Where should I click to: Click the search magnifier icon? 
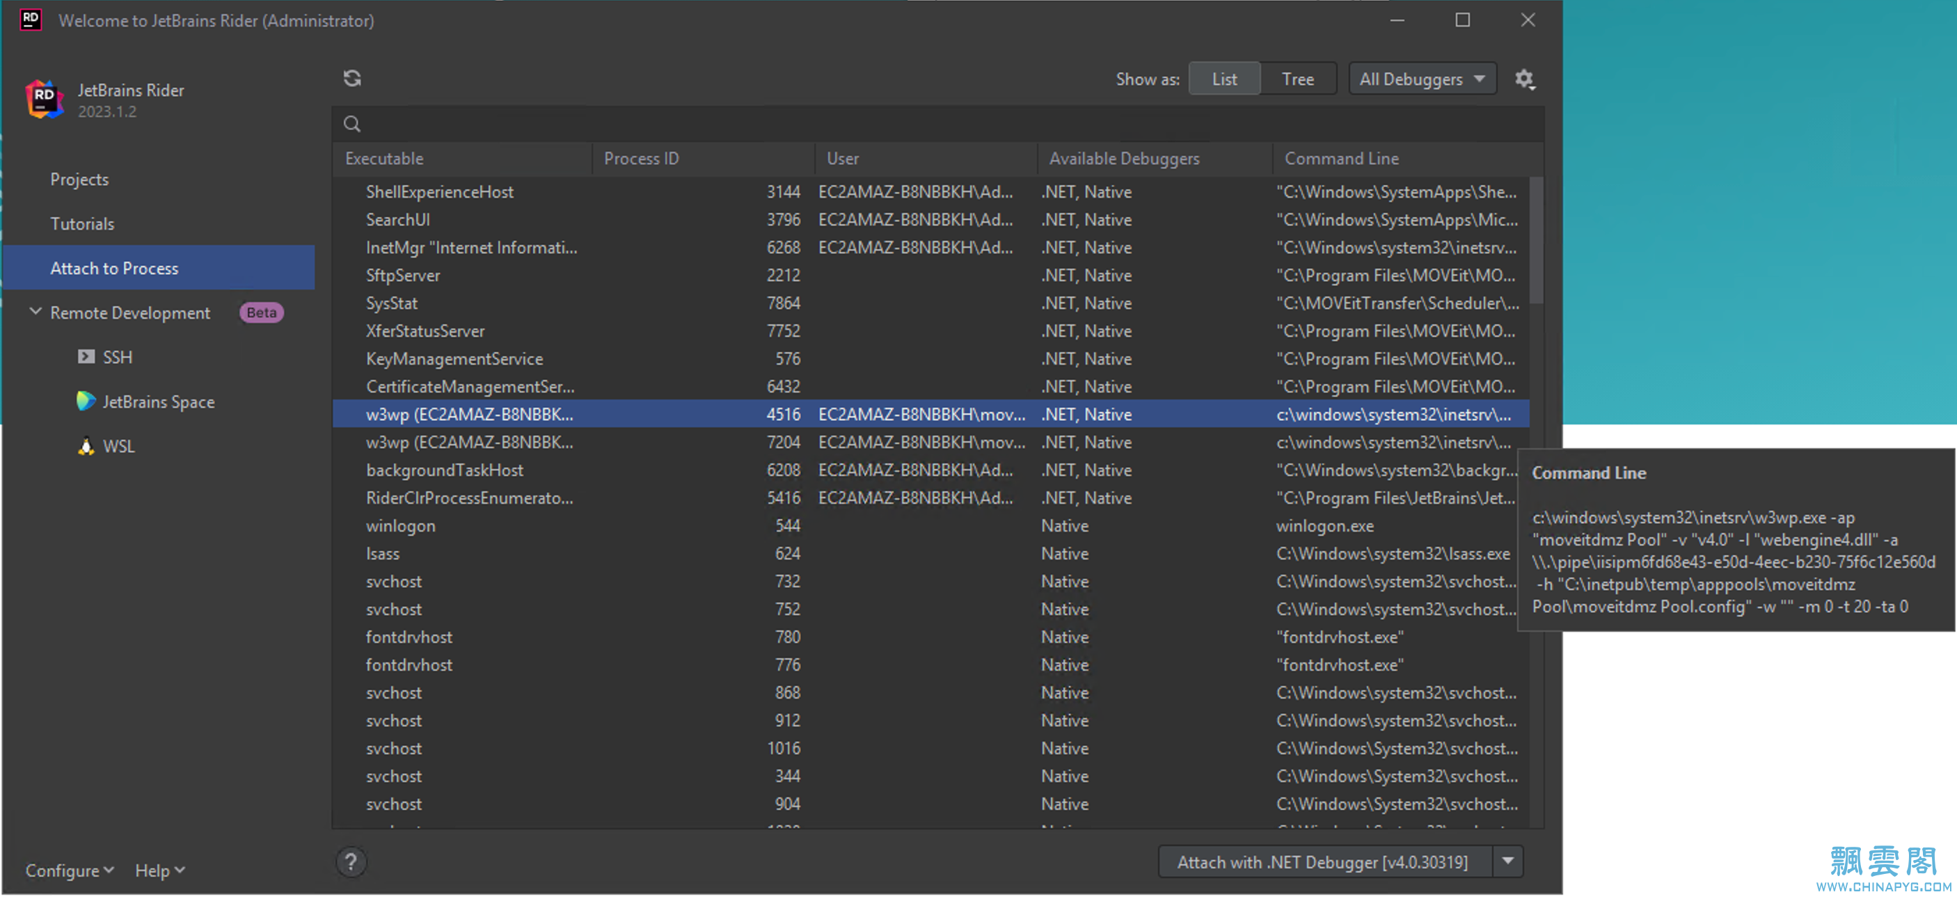(351, 124)
